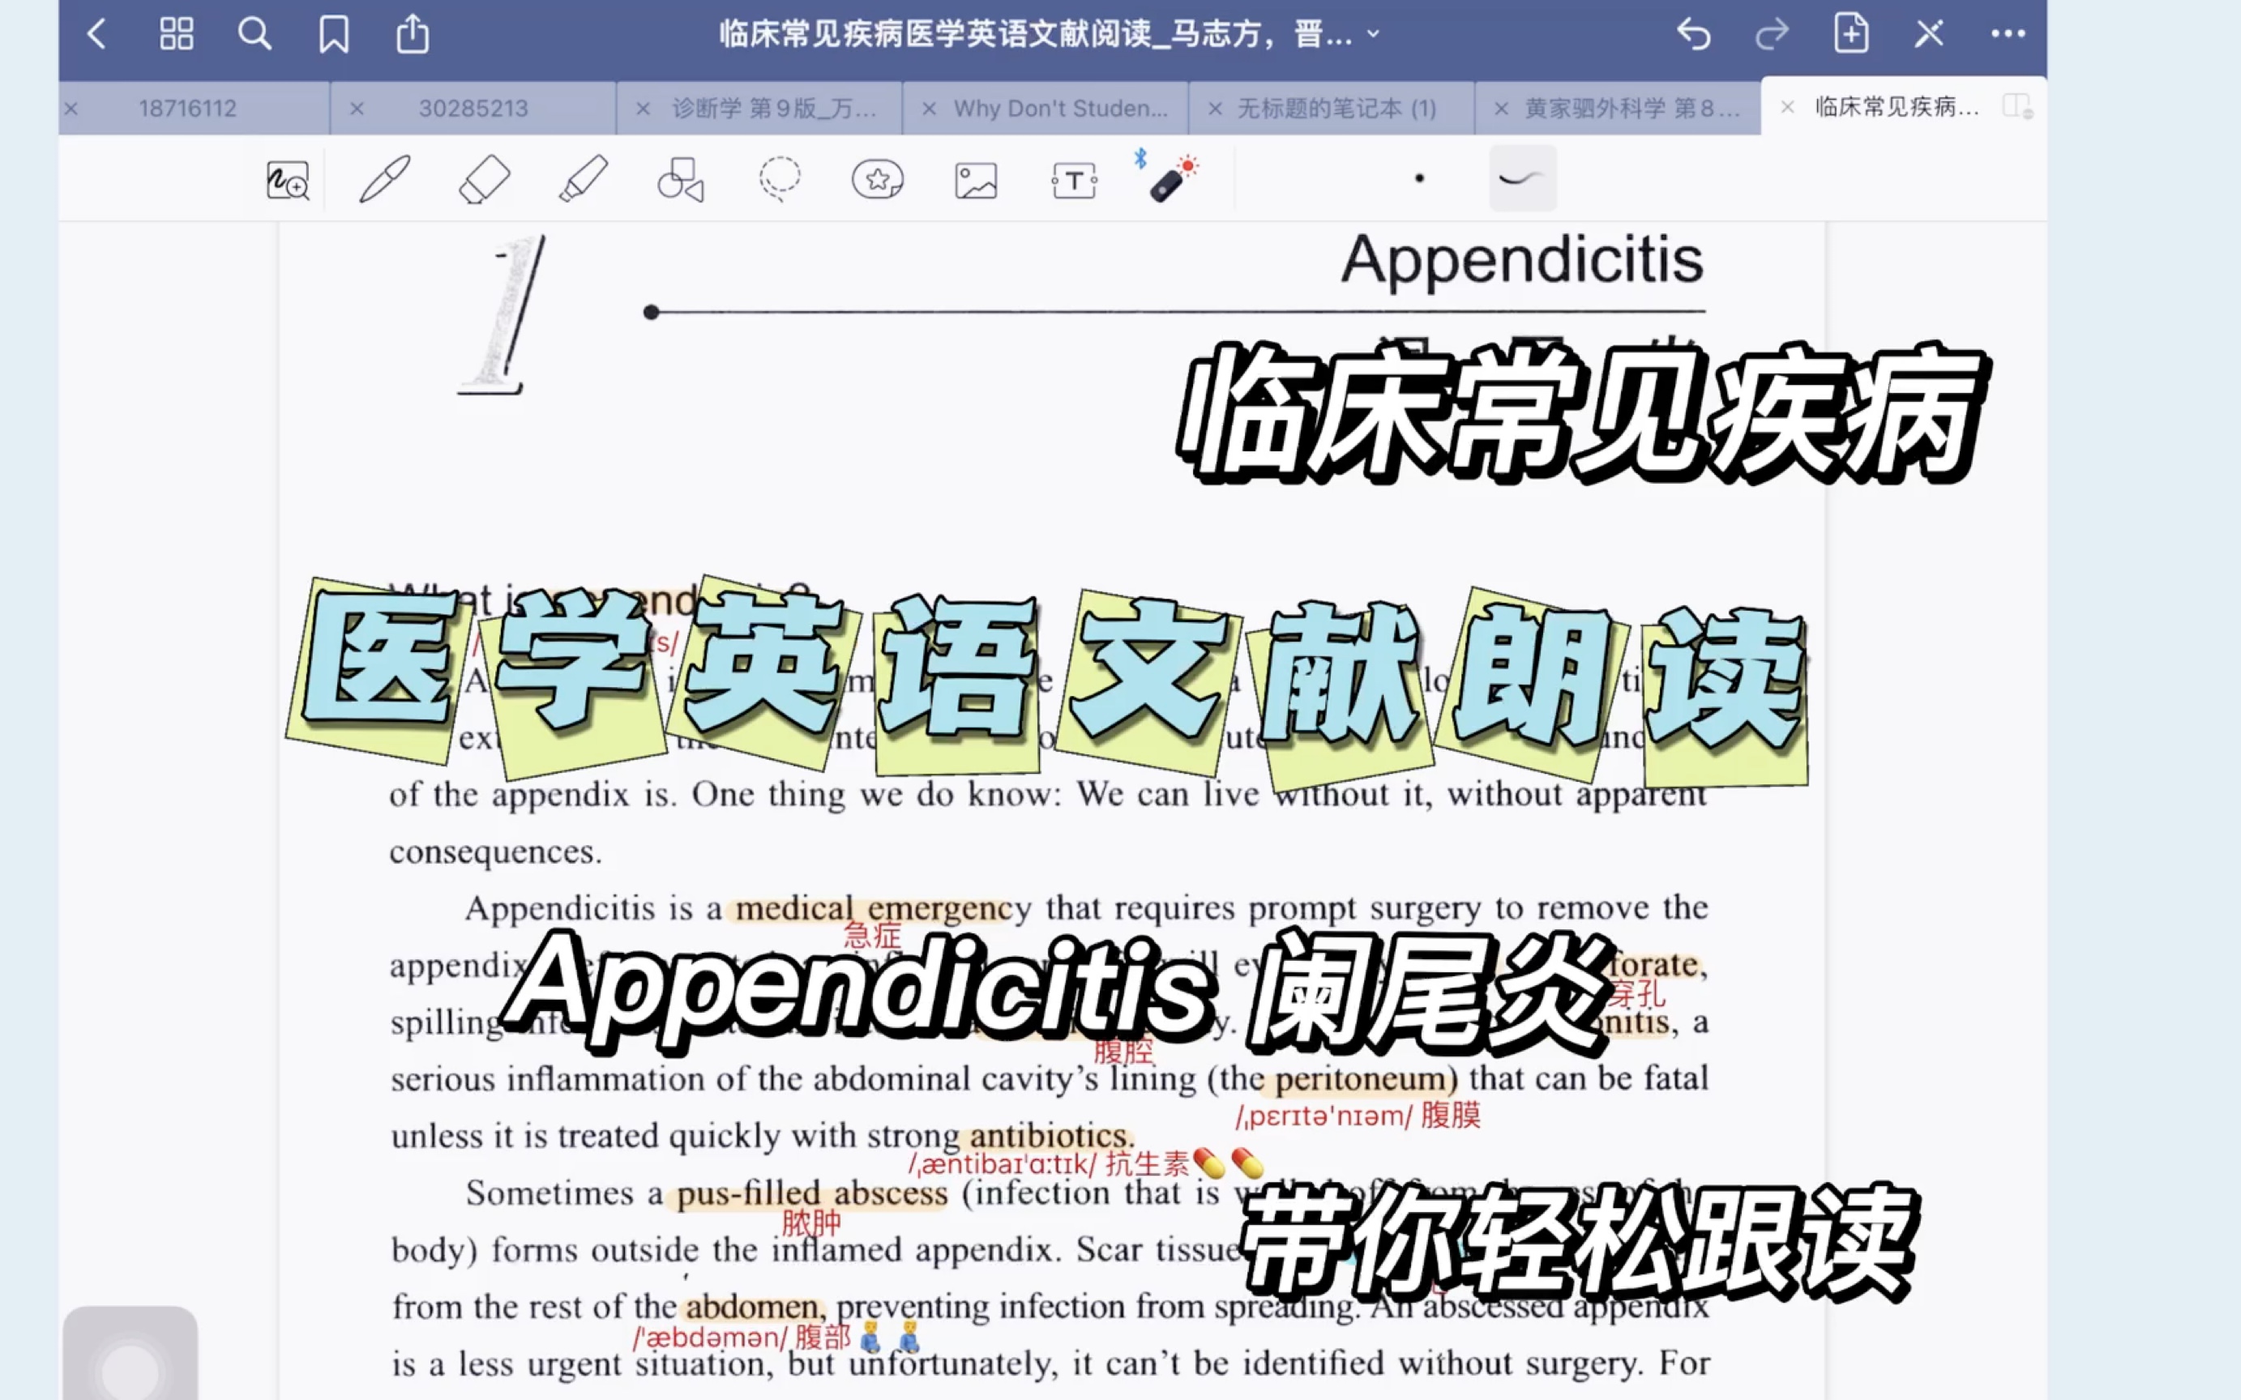Close the Why Don't Studen... tab
2241x1400 pixels.
tap(929, 109)
